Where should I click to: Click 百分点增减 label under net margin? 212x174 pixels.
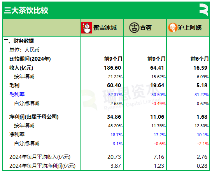(x=26, y=143)
